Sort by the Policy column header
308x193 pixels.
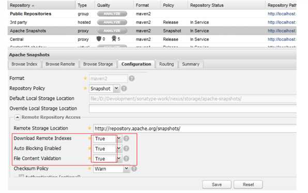click(174, 5)
